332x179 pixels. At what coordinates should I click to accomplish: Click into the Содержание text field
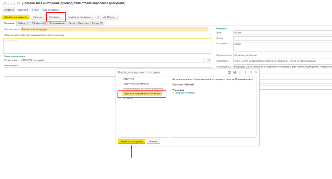point(107,46)
